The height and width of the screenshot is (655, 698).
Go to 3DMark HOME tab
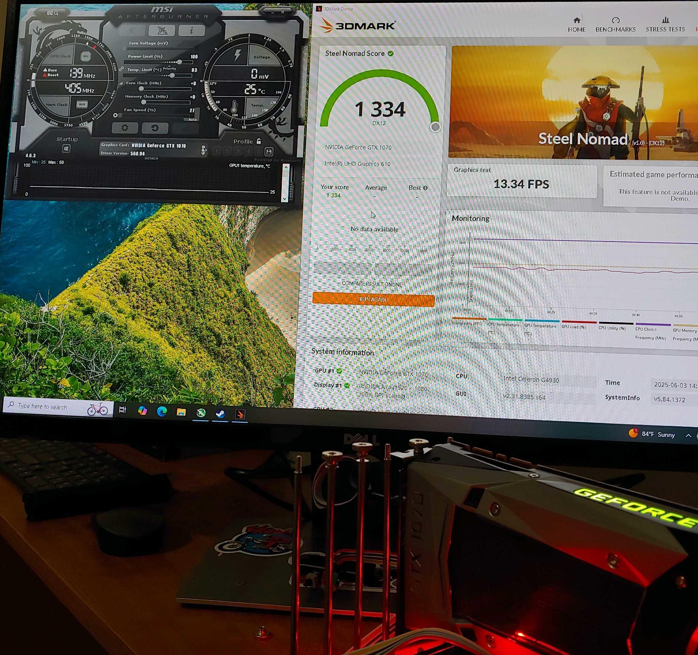coord(577,25)
